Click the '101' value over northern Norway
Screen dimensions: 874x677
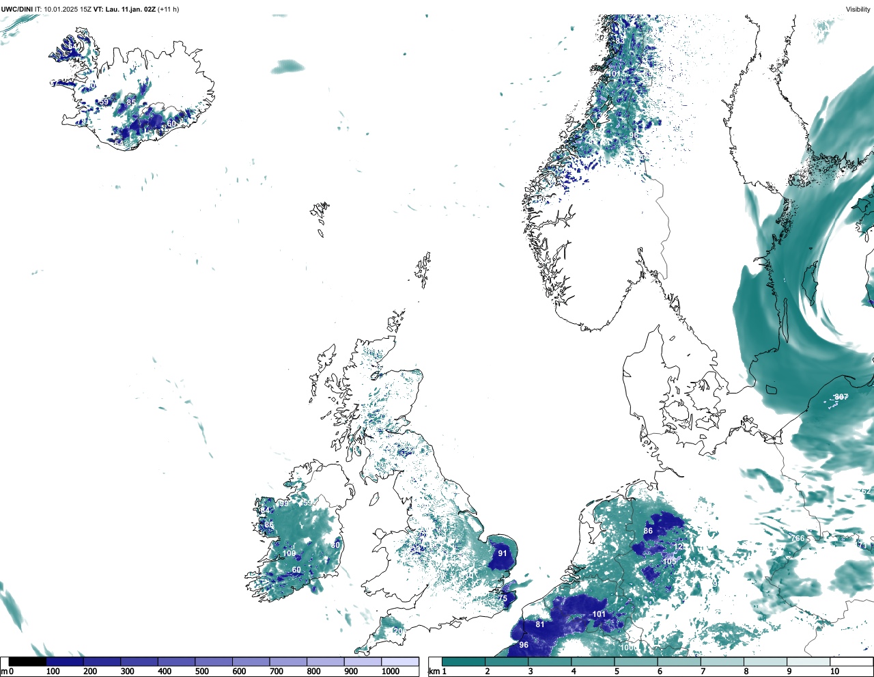point(615,74)
